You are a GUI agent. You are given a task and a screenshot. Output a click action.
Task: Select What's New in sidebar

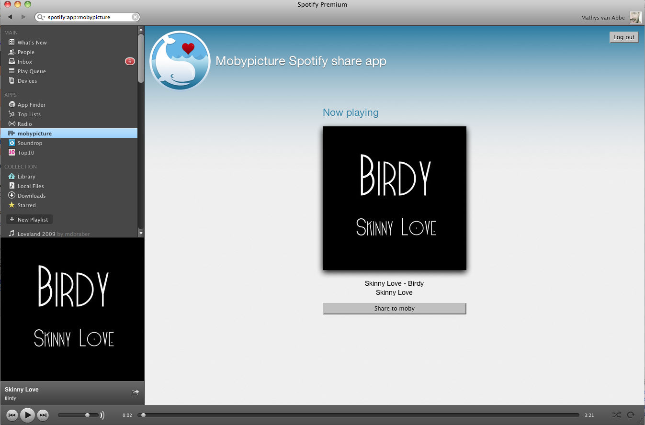[32, 43]
